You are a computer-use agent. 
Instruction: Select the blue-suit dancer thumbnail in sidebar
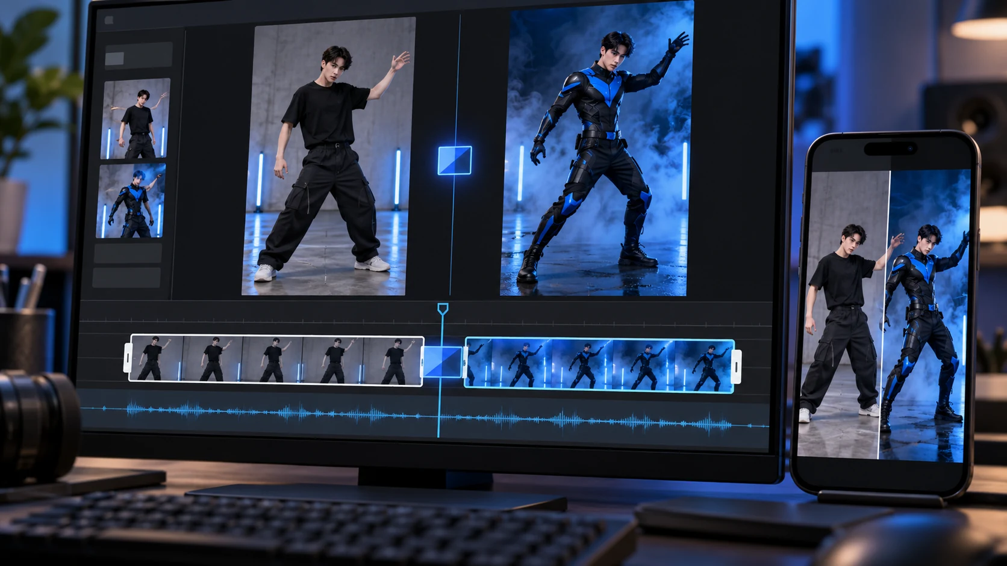(x=131, y=200)
